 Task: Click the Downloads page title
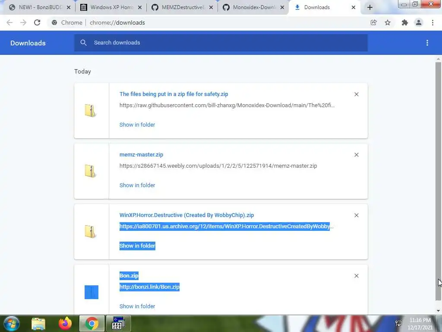tap(28, 43)
